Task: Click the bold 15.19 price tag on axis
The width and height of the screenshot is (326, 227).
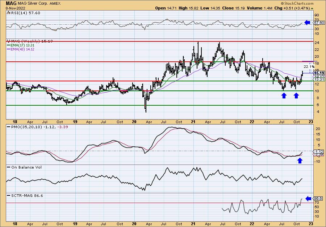Action: (319, 73)
